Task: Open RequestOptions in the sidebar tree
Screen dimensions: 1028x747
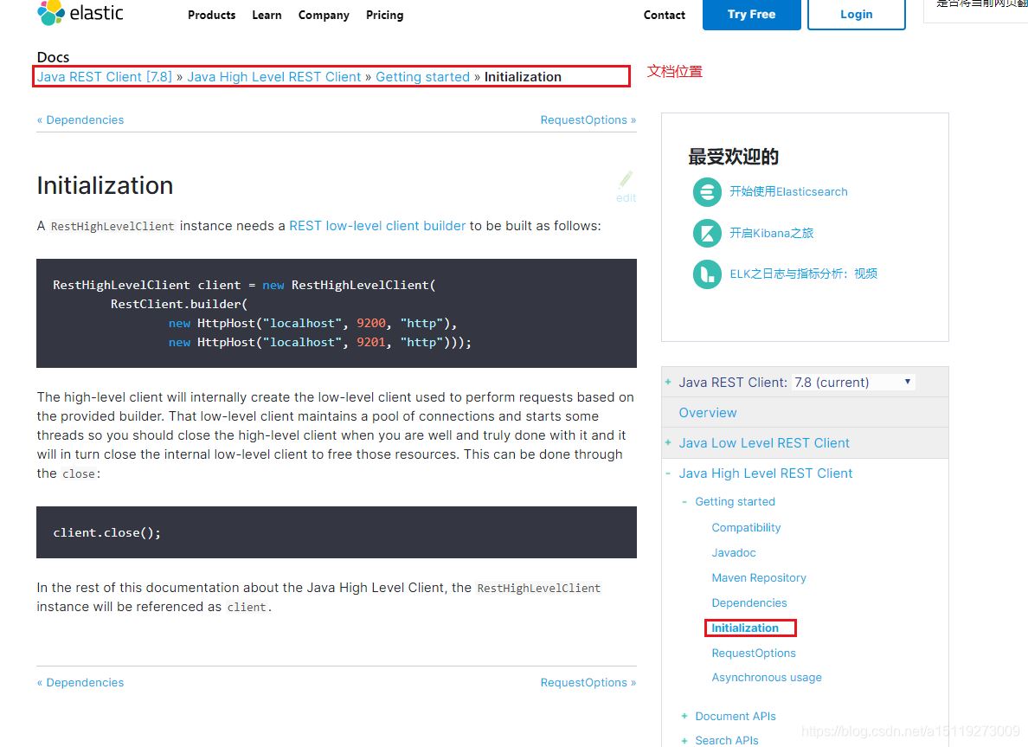Action: click(x=754, y=654)
